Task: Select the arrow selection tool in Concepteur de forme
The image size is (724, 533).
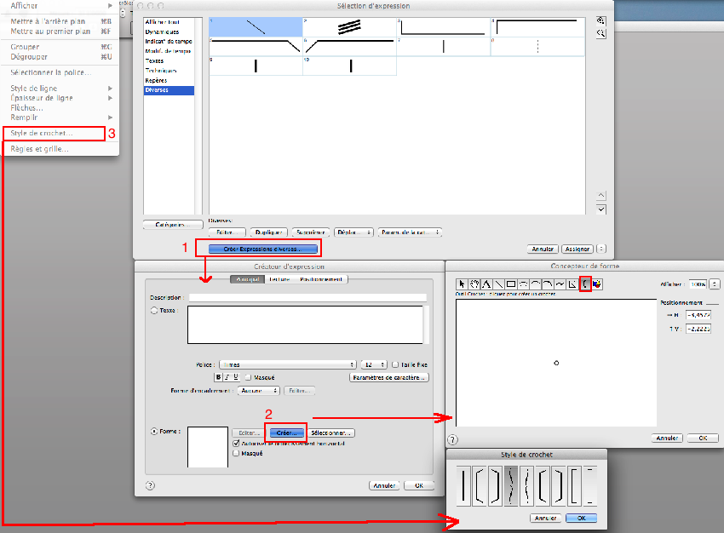Action: [x=463, y=284]
